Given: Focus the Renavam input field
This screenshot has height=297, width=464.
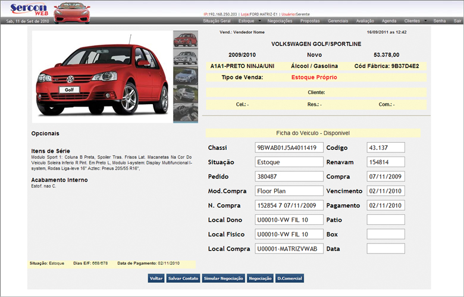Looking at the screenshot, I should tap(386, 162).
